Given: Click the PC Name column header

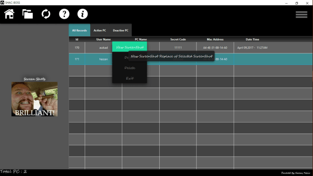Looking at the screenshot, I should (x=141, y=39).
